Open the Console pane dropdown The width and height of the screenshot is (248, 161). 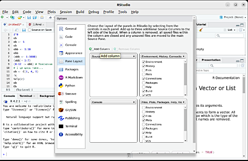113,102
